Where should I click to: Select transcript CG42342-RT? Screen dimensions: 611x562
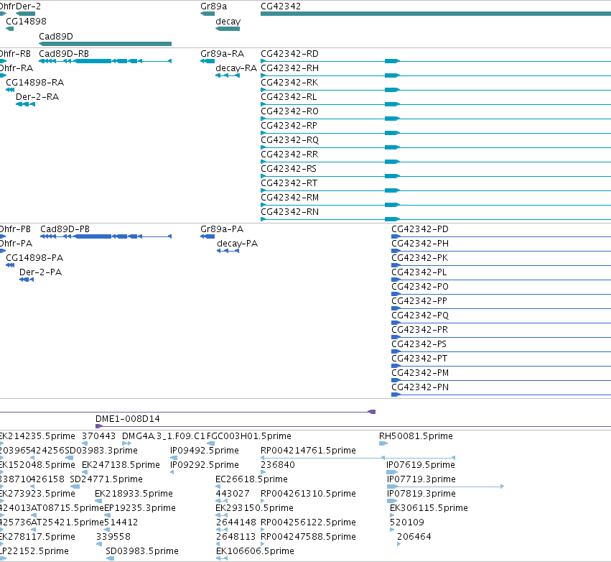[289, 184]
